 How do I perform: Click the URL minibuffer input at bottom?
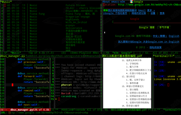(49, 113)
